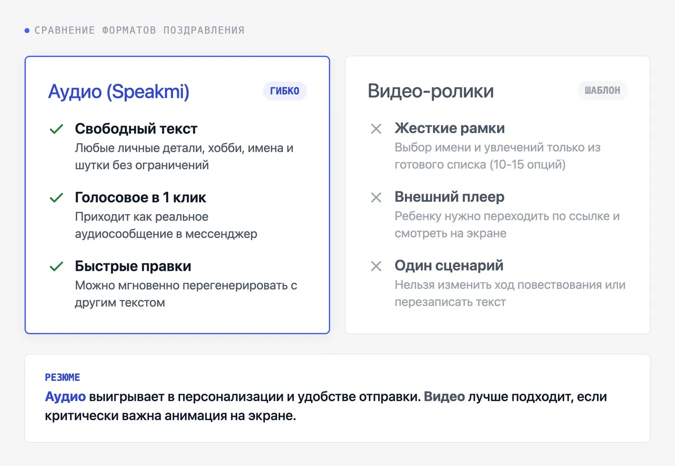Click the Жесткие рамки heading
The width and height of the screenshot is (675, 466).
click(x=450, y=128)
